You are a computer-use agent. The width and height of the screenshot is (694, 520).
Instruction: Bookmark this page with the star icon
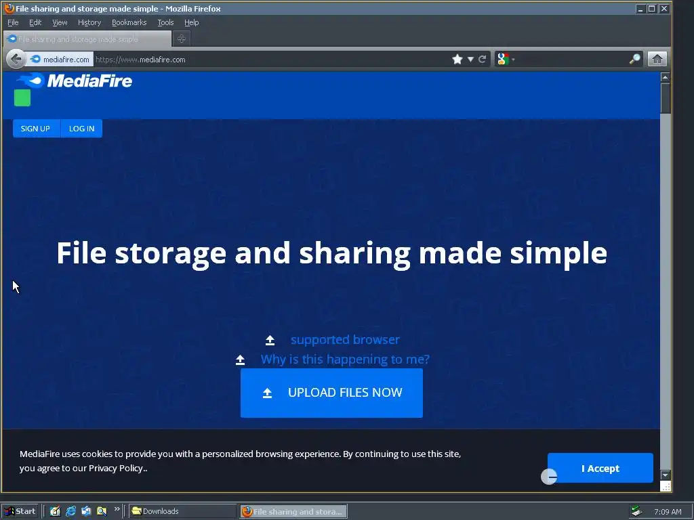[x=457, y=60]
